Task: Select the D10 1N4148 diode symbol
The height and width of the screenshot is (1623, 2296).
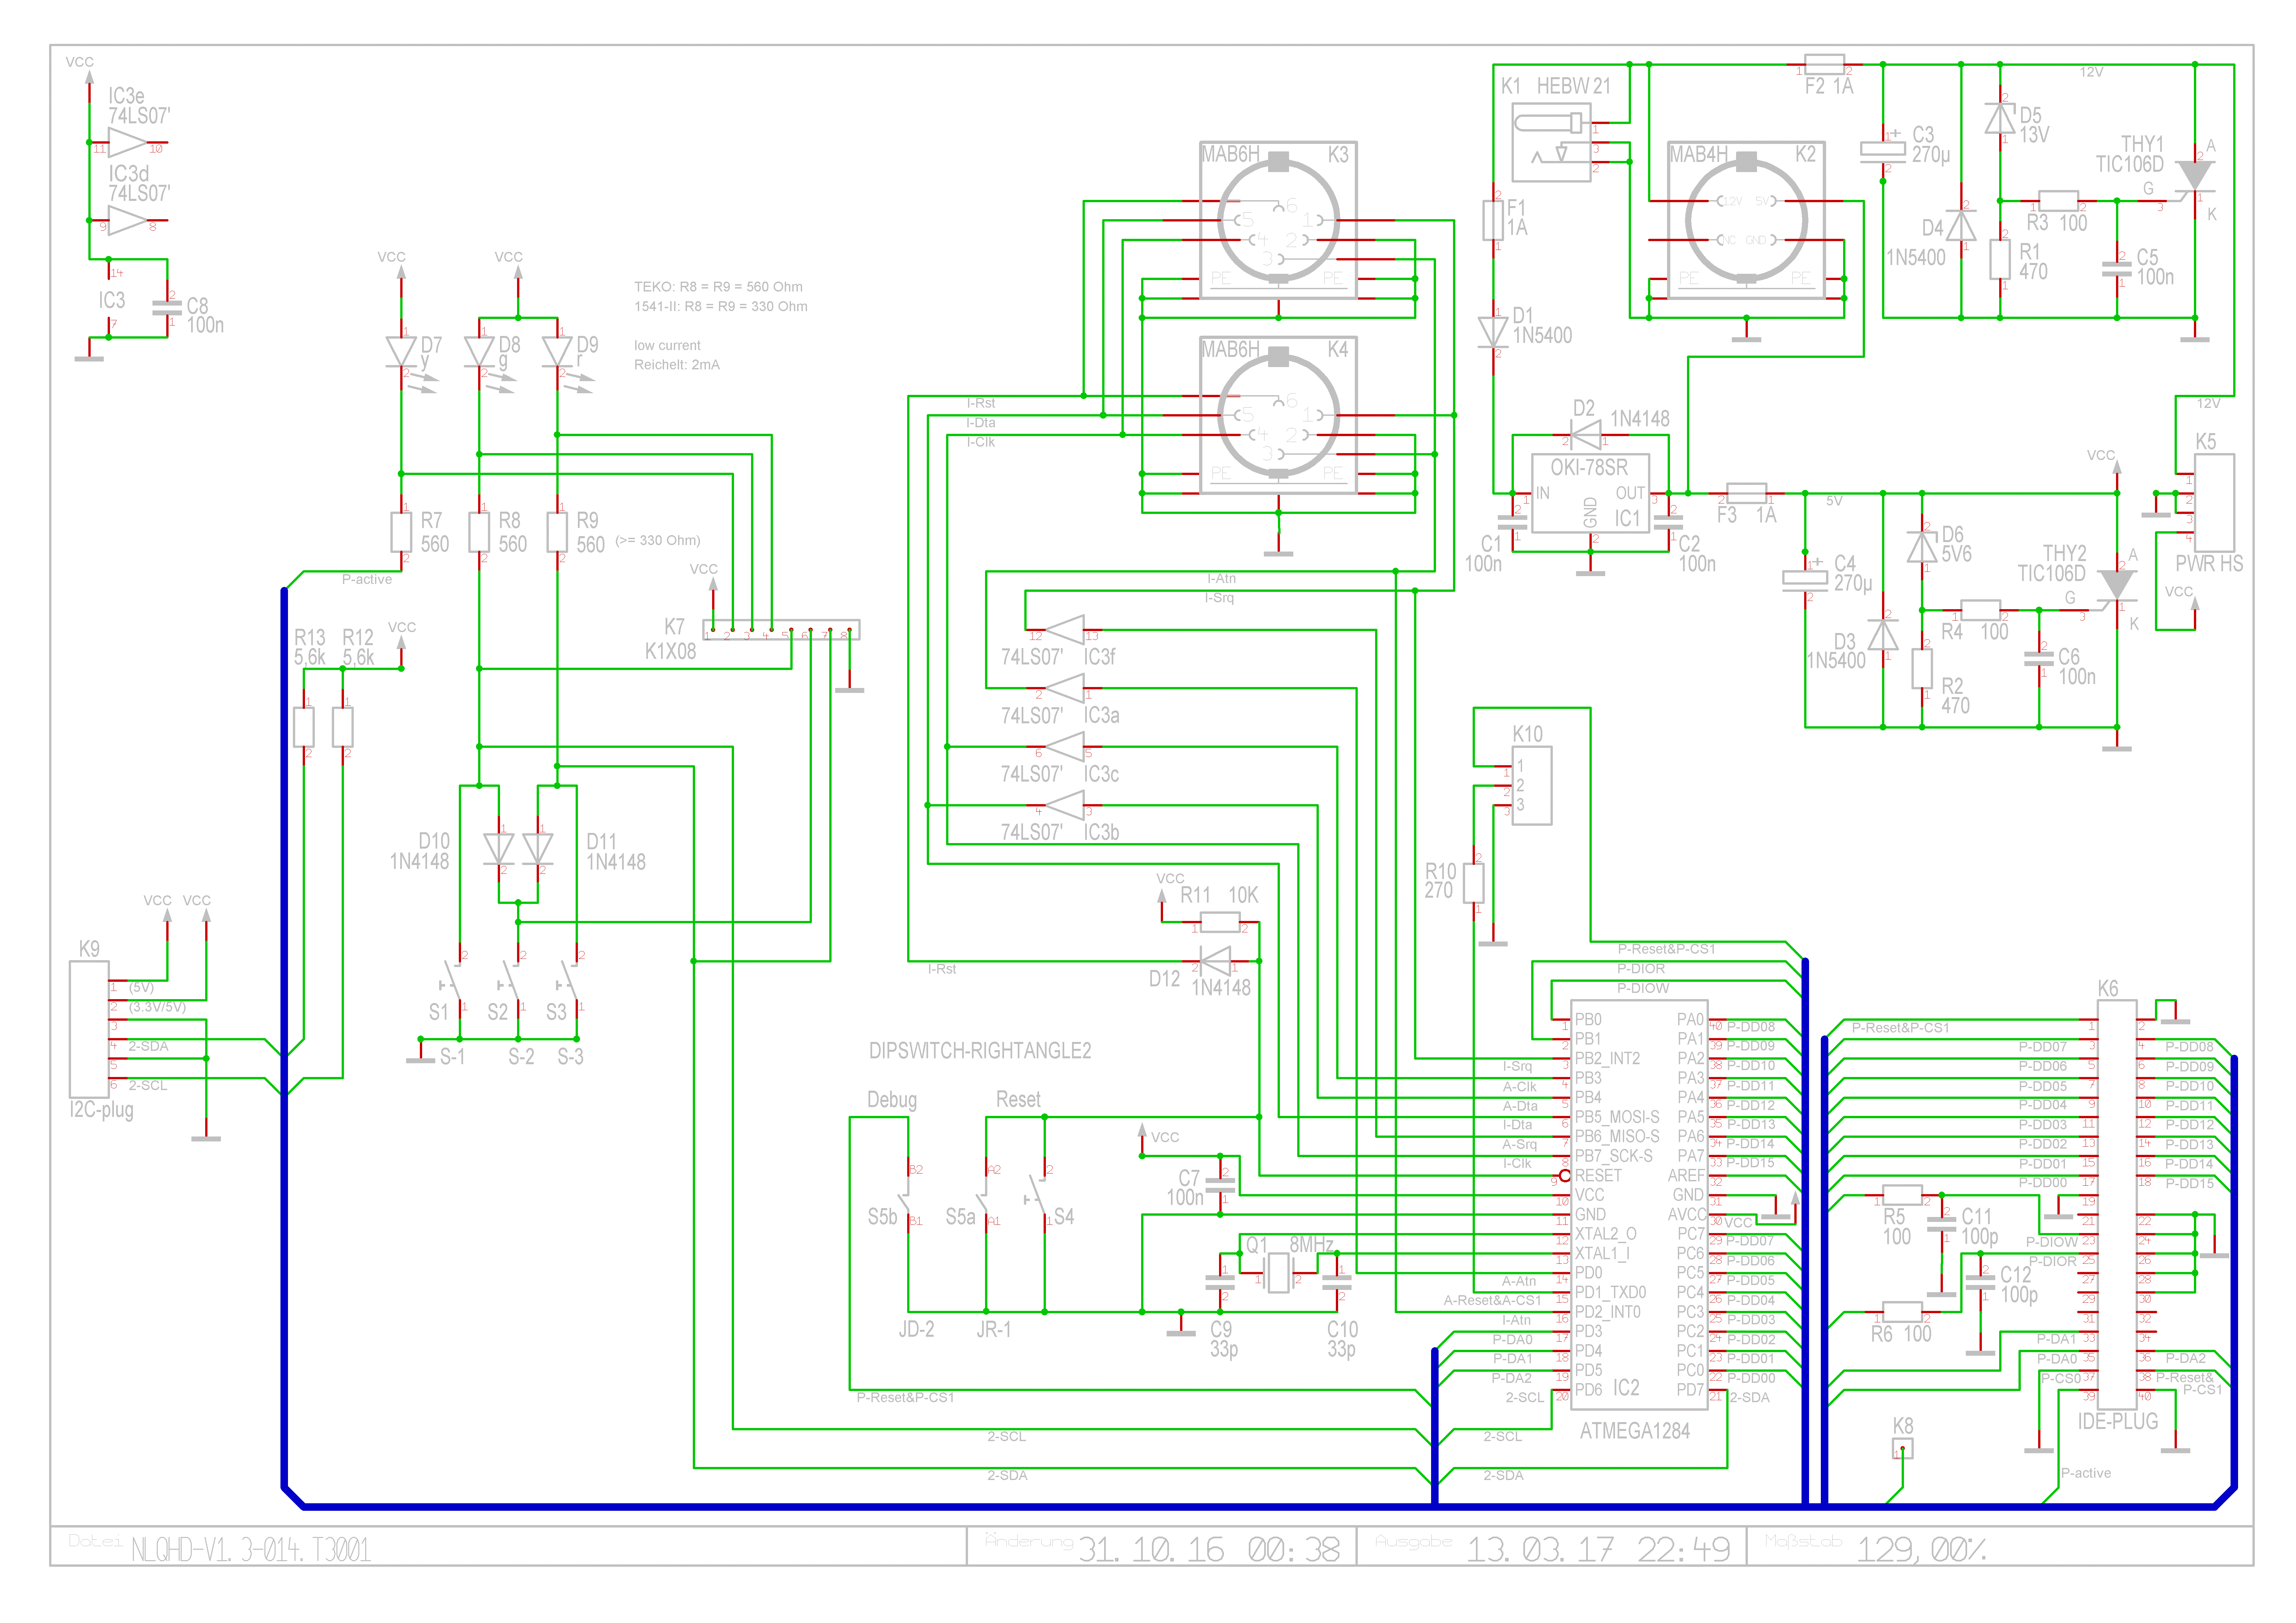Action: click(x=499, y=849)
